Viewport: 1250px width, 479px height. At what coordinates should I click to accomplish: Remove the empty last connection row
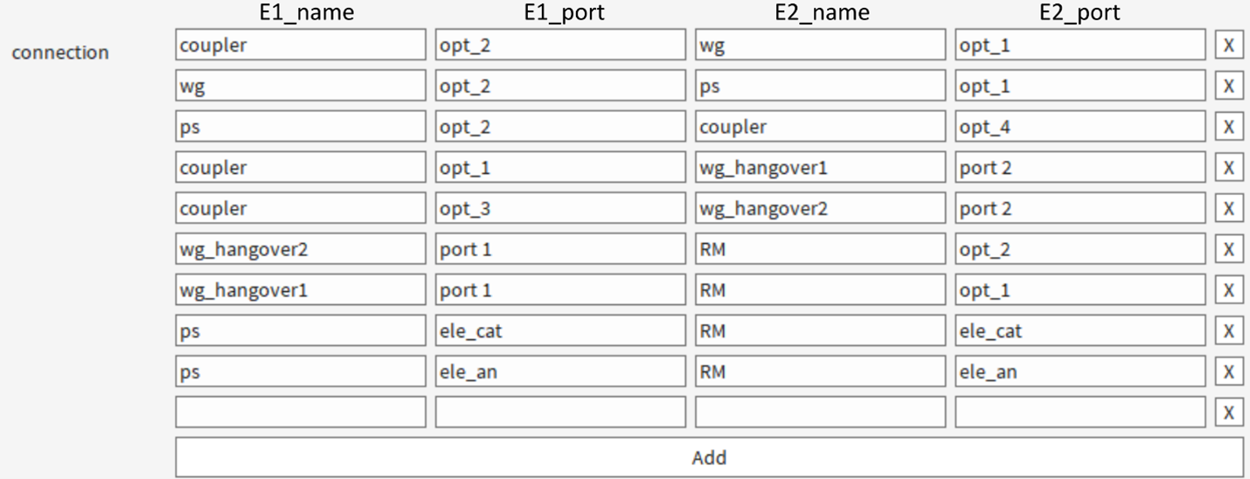(1229, 413)
